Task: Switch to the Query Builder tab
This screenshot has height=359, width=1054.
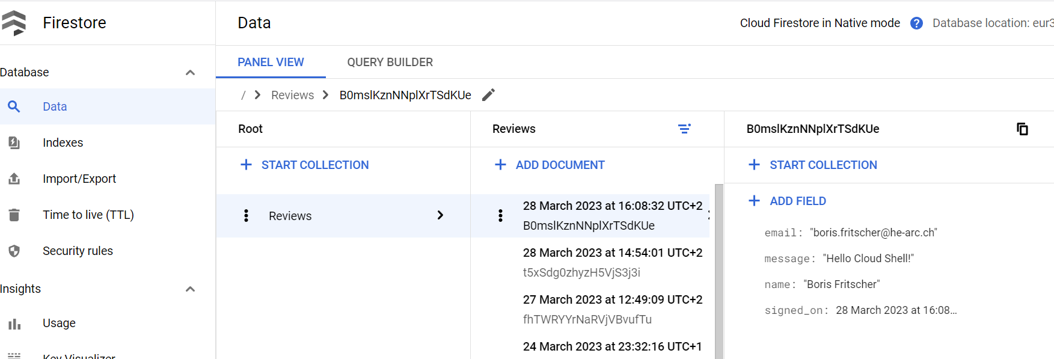Action: pyautogui.click(x=390, y=62)
